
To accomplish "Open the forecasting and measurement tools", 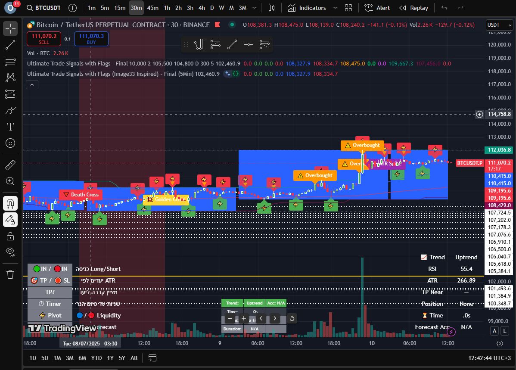I will click(10, 94).
